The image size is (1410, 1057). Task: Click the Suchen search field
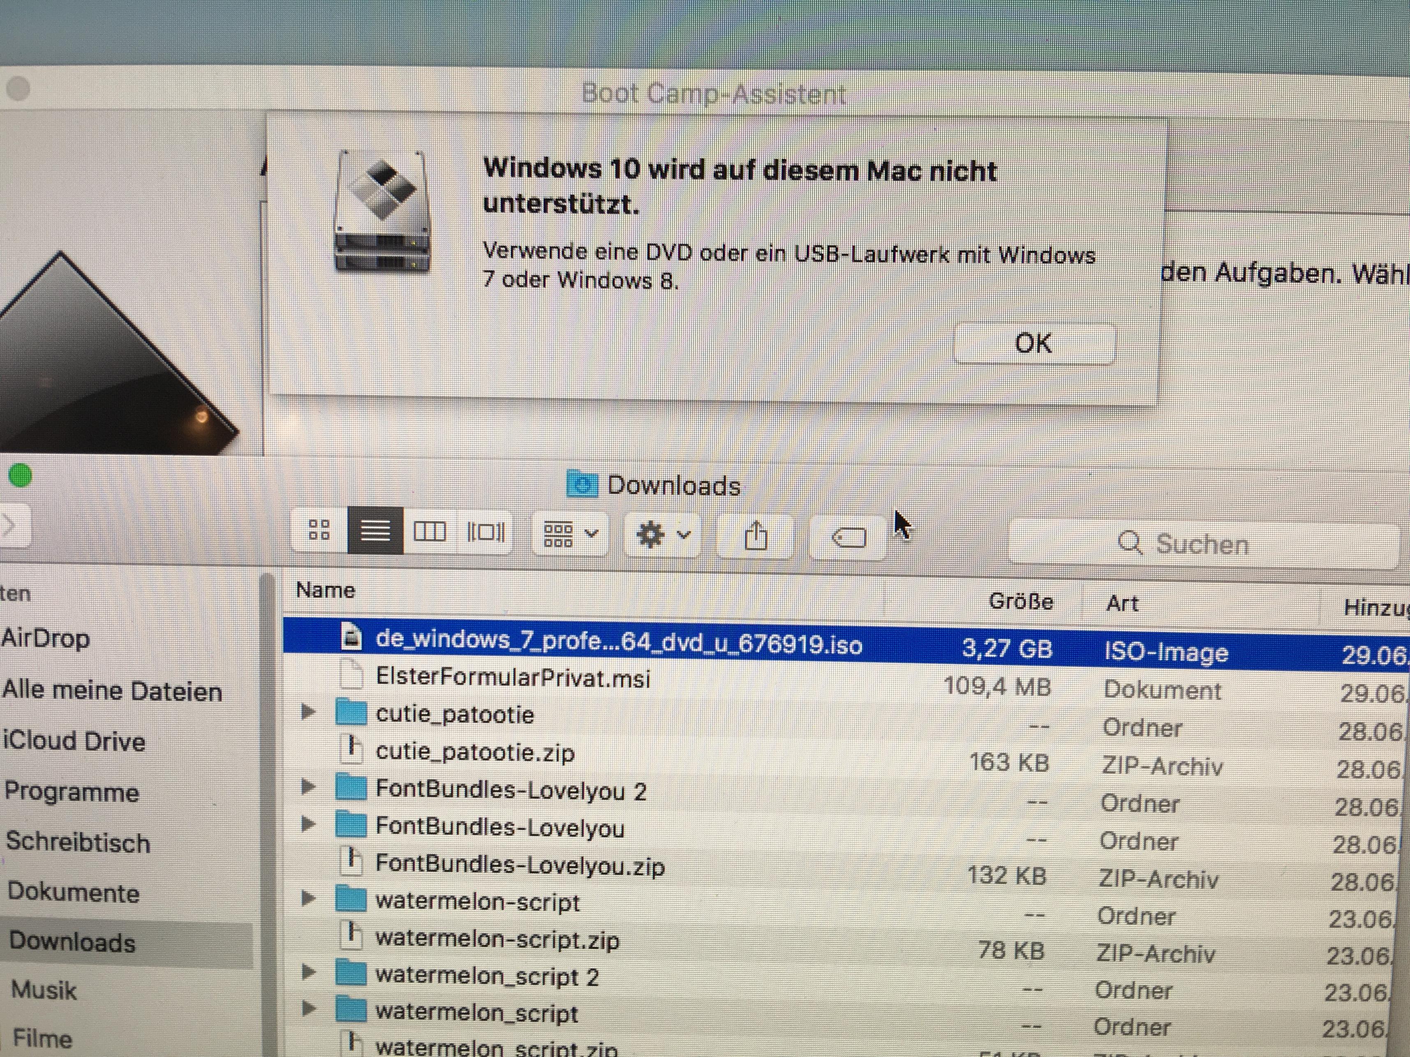click(x=1202, y=544)
